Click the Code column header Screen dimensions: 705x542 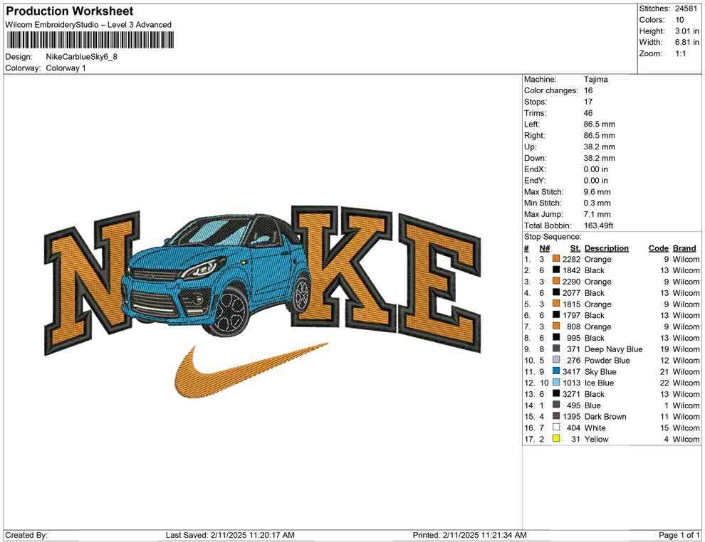[659, 248]
